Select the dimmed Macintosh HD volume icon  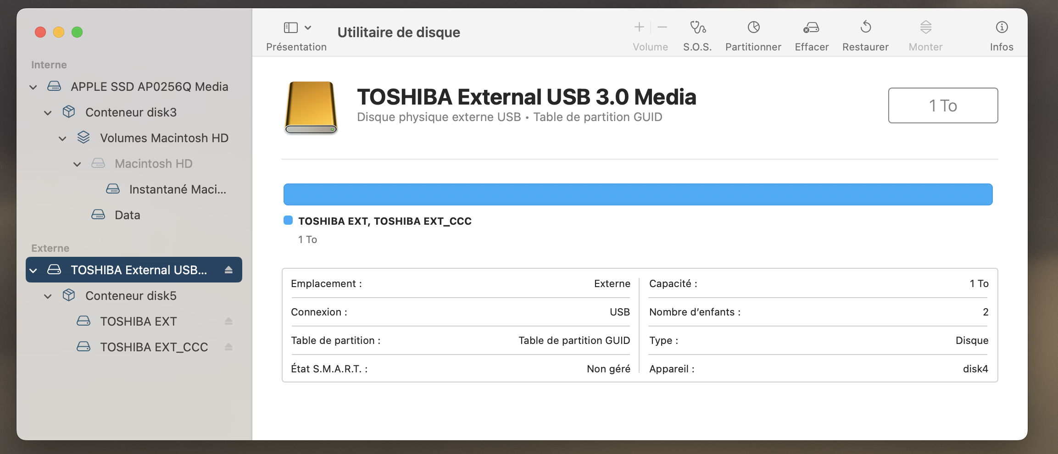point(98,163)
